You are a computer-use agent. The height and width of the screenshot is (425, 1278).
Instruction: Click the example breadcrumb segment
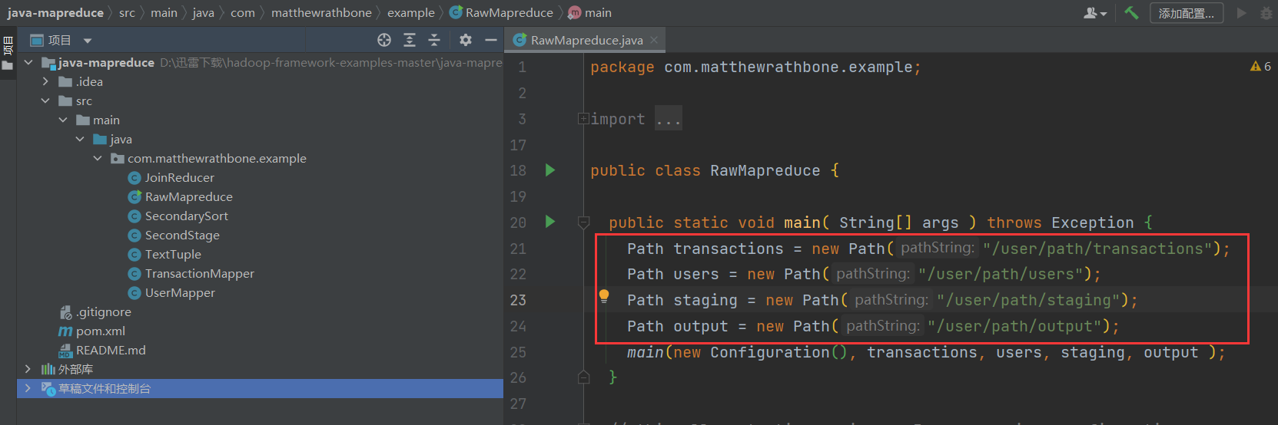pos(411,13)
